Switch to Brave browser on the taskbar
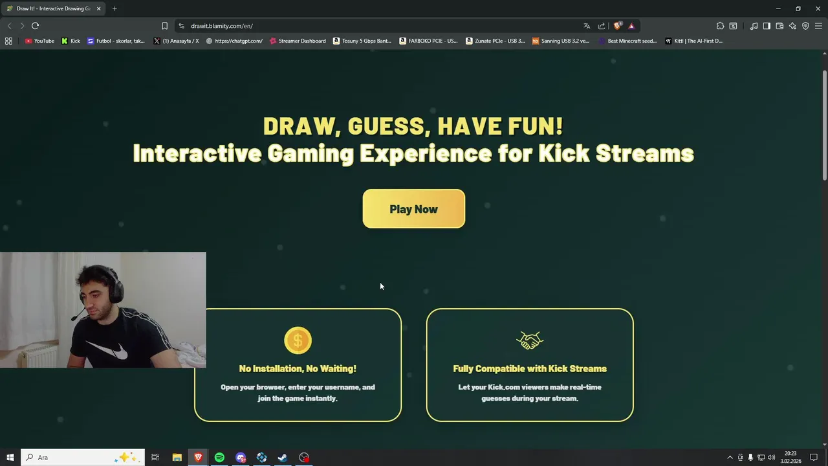Screen dimensions: 828x466 [x=198, y=458]
